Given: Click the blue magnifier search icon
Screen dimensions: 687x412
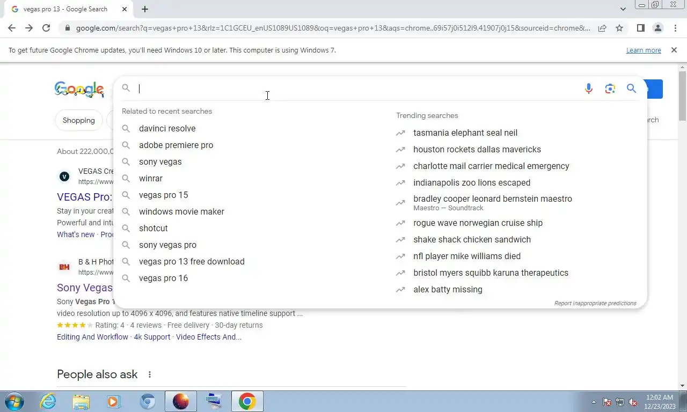Looking at the screenshot, I should click(x=631, y=89).
